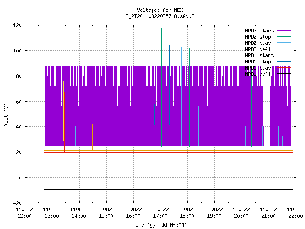This screenshot has height=229, width=305.
Task: Click the 18:00 x-axis time label
Action: pyautogui.click(x=187, y=216)
